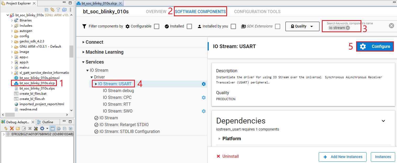
Task: Open the Quality dropdown
Action: (x=302, y=26)
